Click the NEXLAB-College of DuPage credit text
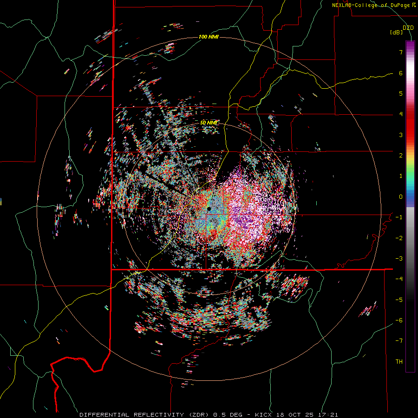Viewport: 418px width, 418px height. [374, 5]
